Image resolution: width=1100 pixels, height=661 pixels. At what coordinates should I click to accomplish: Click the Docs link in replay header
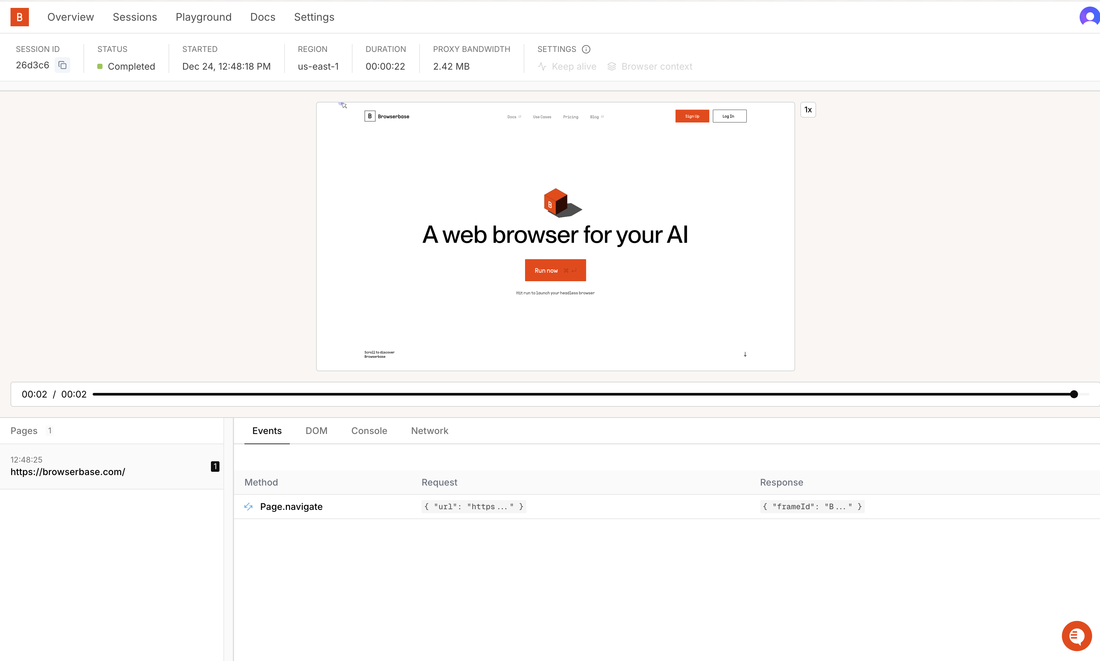pos(514,117)
